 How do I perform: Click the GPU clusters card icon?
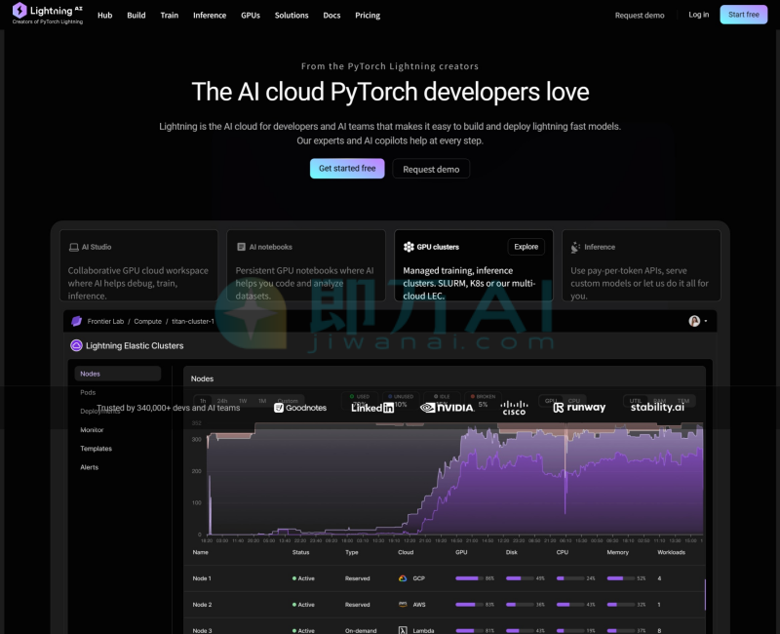point(409,248)
